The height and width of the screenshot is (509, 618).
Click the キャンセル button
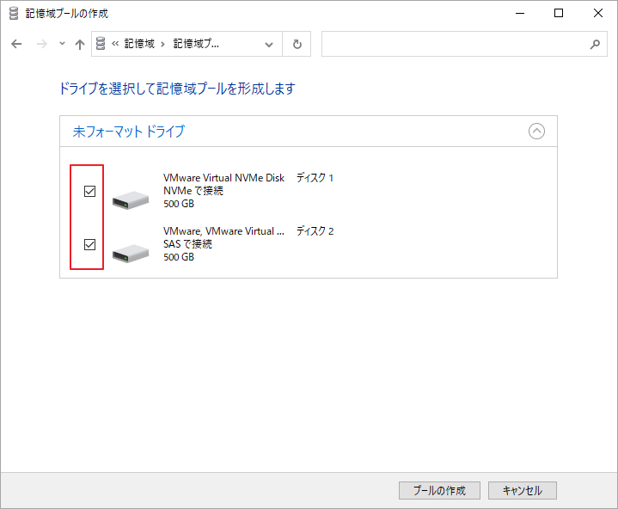click(x=522, y=490)
